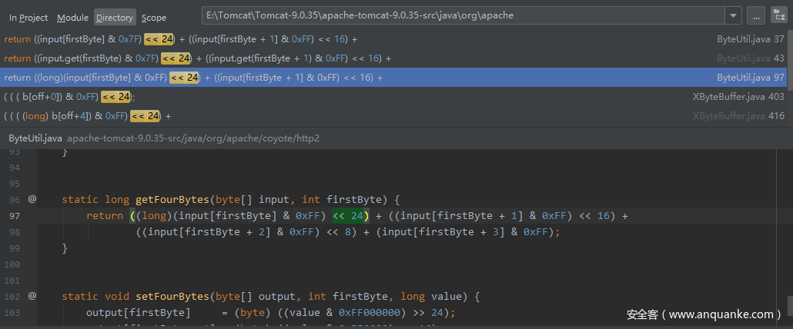This screenshot has width=793, height=329.
Task: Select the Scope search option
Action: [154, 17]
